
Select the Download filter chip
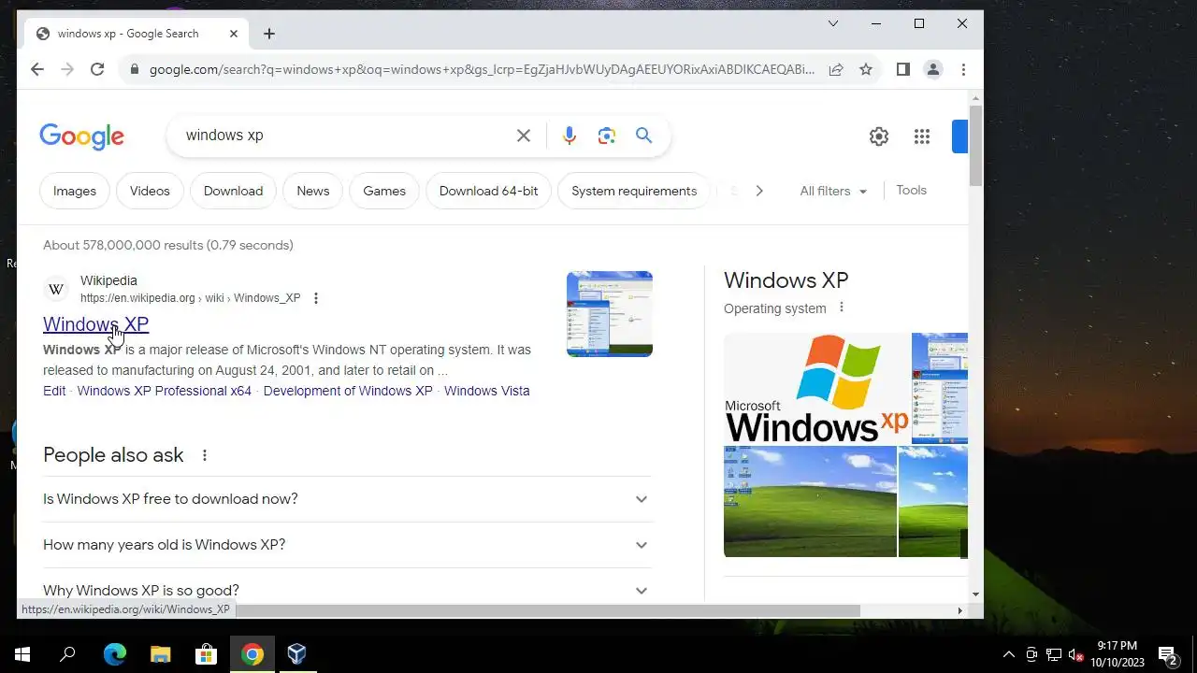(x=233, y=191)
